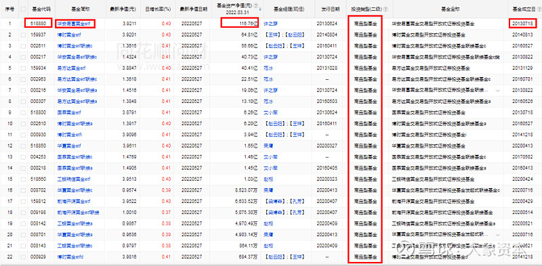Image resolution: width=542 pixels, height=266 pixels.
Task: Check the box for fund 518660
Action: pos(23,179)
